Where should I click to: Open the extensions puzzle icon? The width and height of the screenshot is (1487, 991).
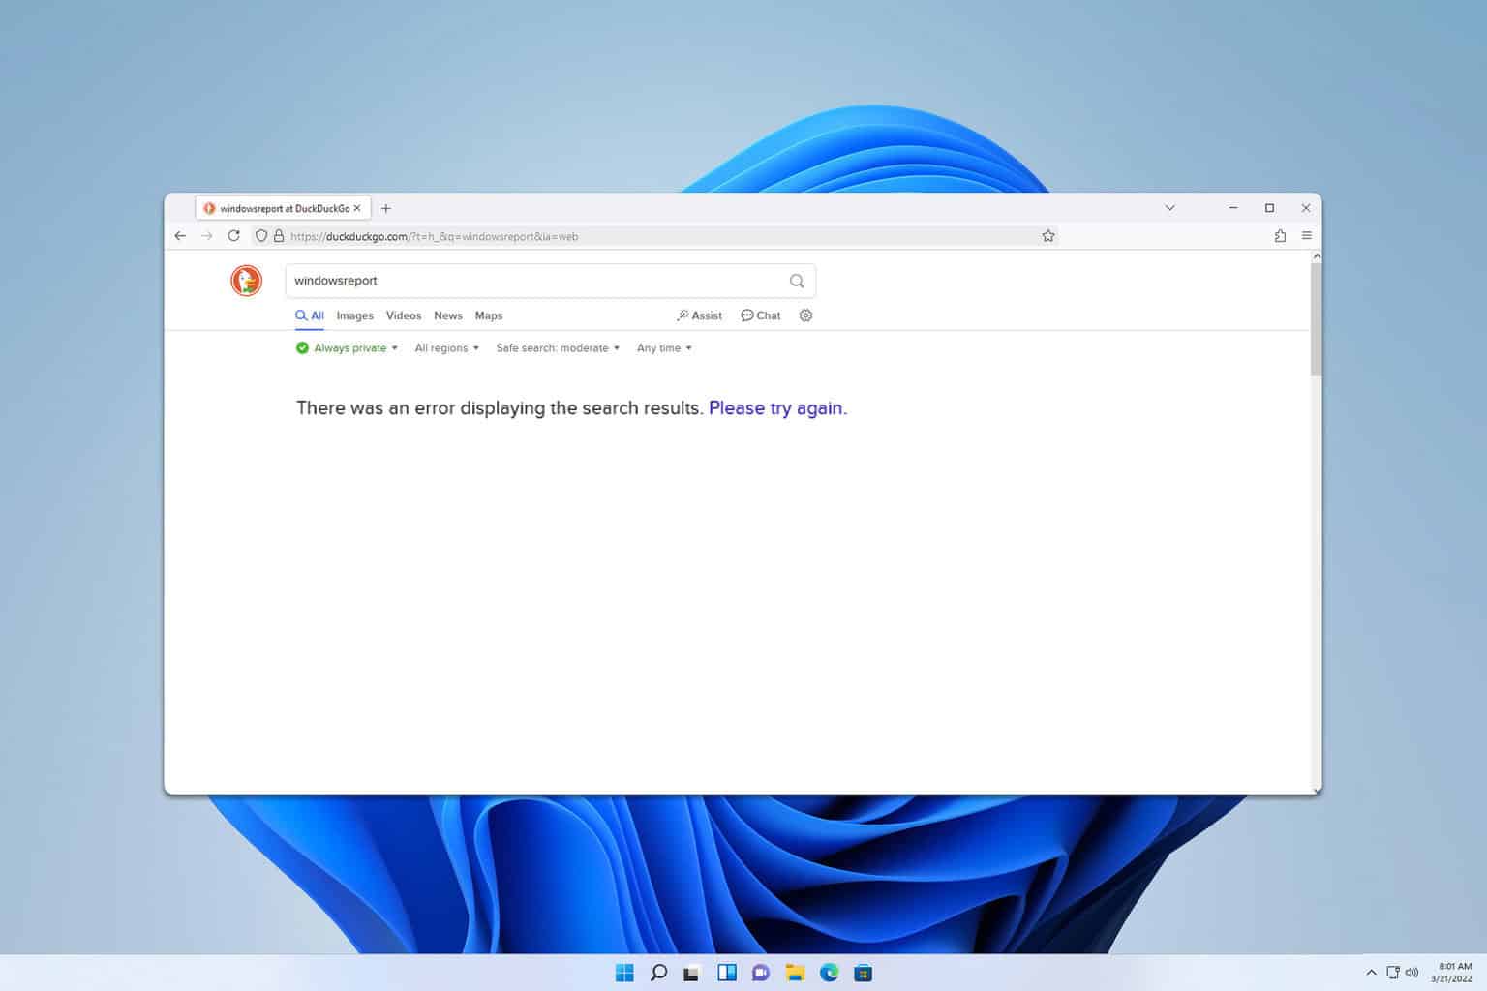[x=1280, y=236]
